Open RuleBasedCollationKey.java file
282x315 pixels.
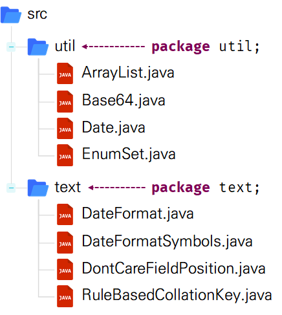point(177,295)
